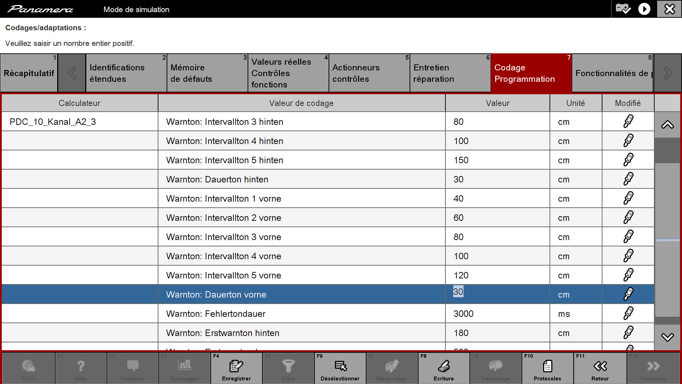Click modified icon for Fehlertondauer row

click(x=628, y=314)
